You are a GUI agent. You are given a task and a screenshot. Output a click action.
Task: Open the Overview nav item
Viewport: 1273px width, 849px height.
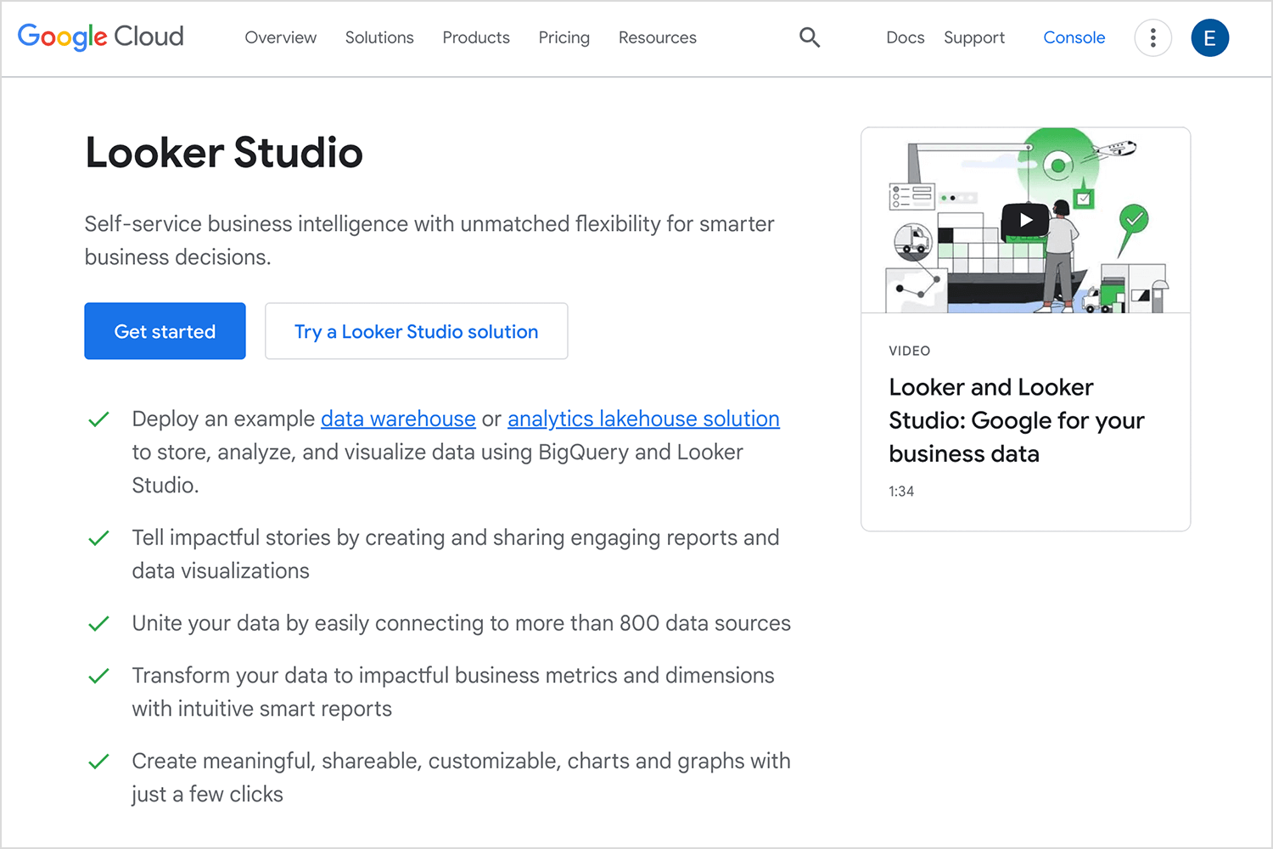tap(280, 37)
